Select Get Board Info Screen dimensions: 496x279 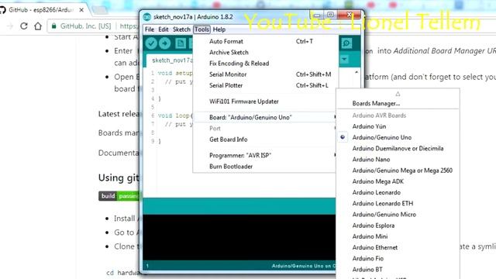(264, 139)
